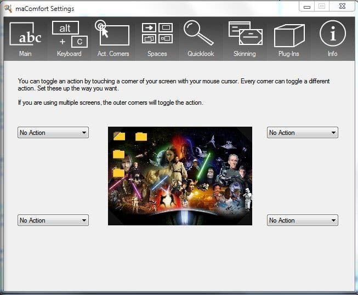Open the Plug-Ins cube section

(x=289, y=38)
